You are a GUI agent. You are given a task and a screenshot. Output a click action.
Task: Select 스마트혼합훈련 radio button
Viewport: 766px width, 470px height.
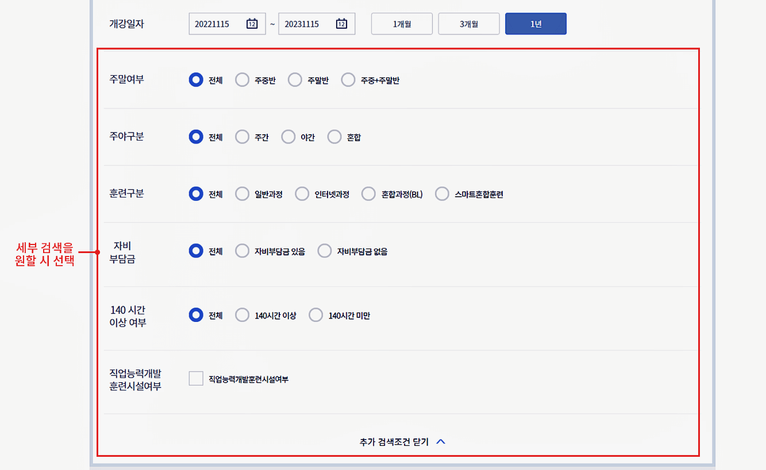coord(442,194)
